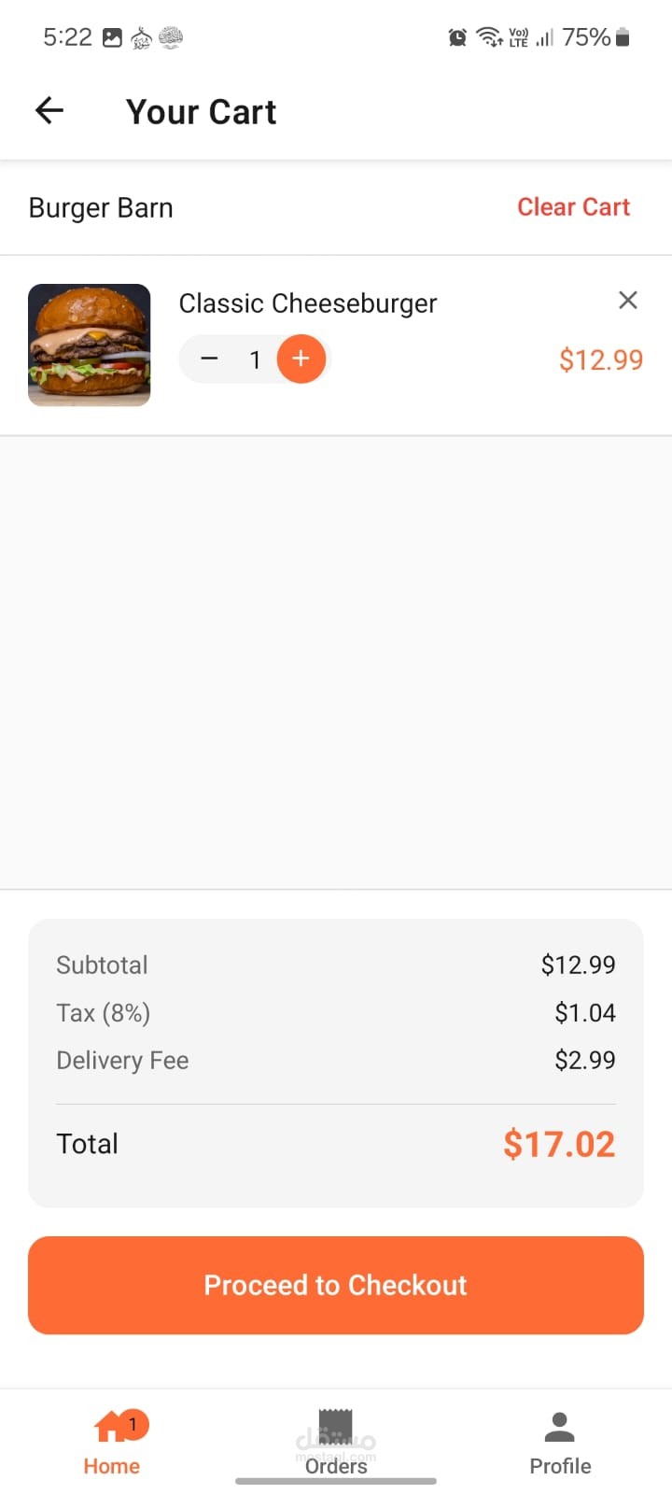Screen dimensions: 672x1494
Task: Tap Proceed to Checkout button
Action: (336, 1285)
